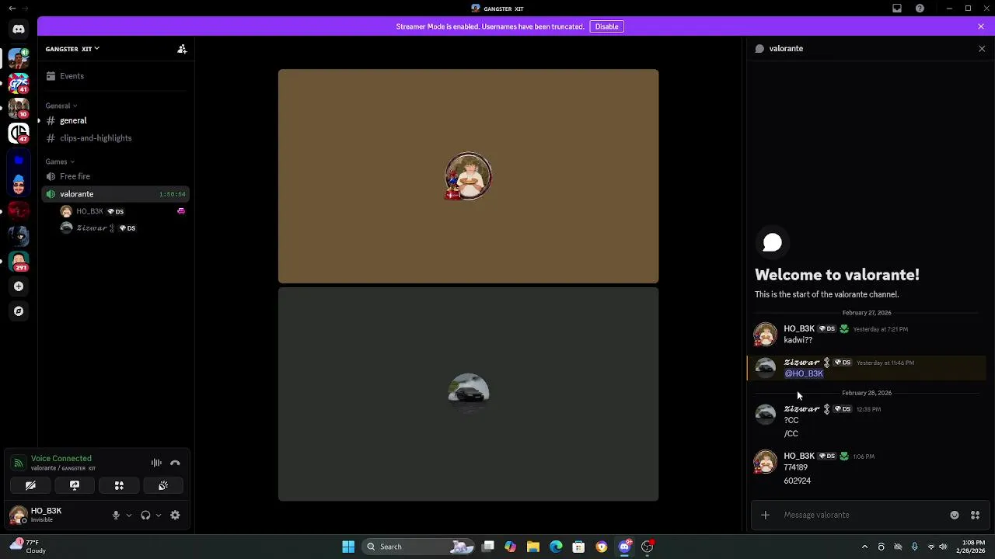Open apps button in chat input
This screenshot has width=995, height=559.
point(975,515)
